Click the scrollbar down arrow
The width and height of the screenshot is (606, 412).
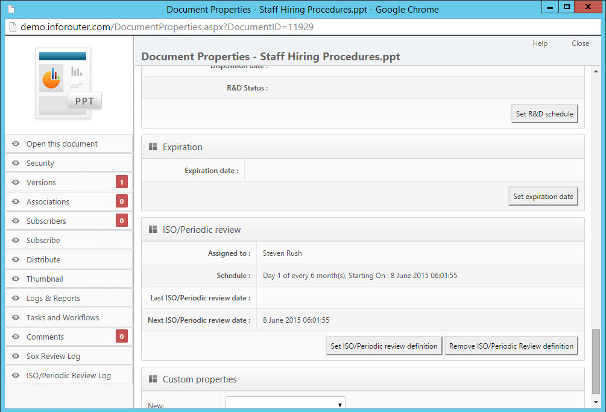click(596, 402)
